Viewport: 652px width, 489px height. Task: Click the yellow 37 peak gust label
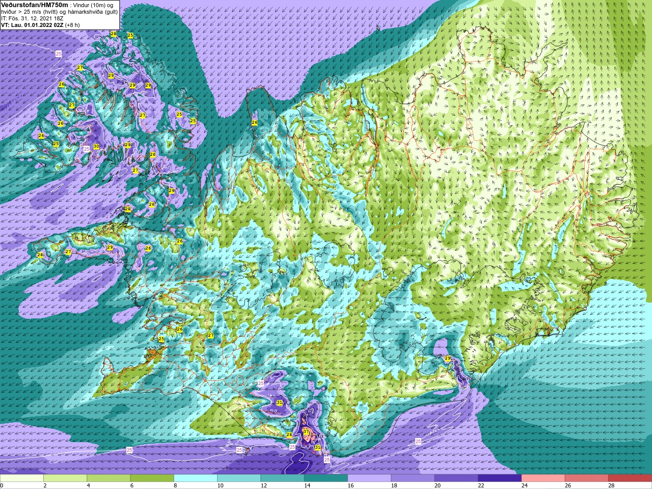tap(306, 431)
